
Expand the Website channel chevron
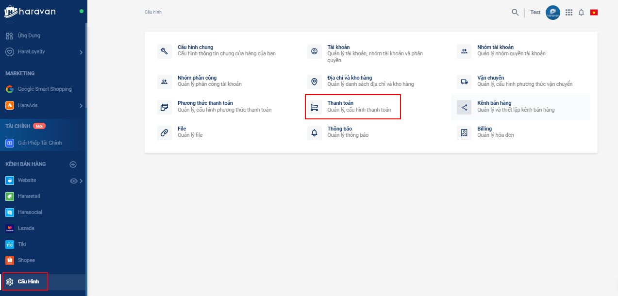tap(81, 181)
